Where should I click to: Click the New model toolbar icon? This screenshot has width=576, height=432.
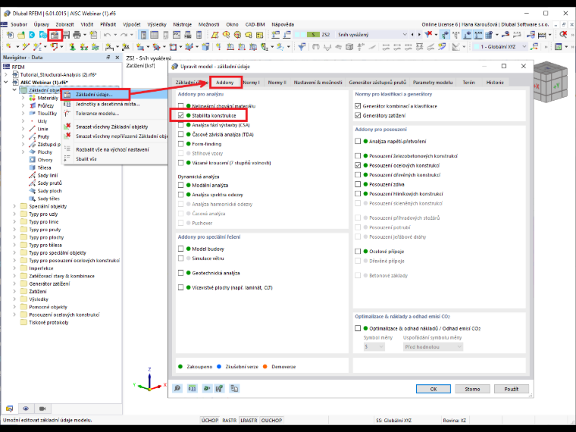(x=10, y=35)
